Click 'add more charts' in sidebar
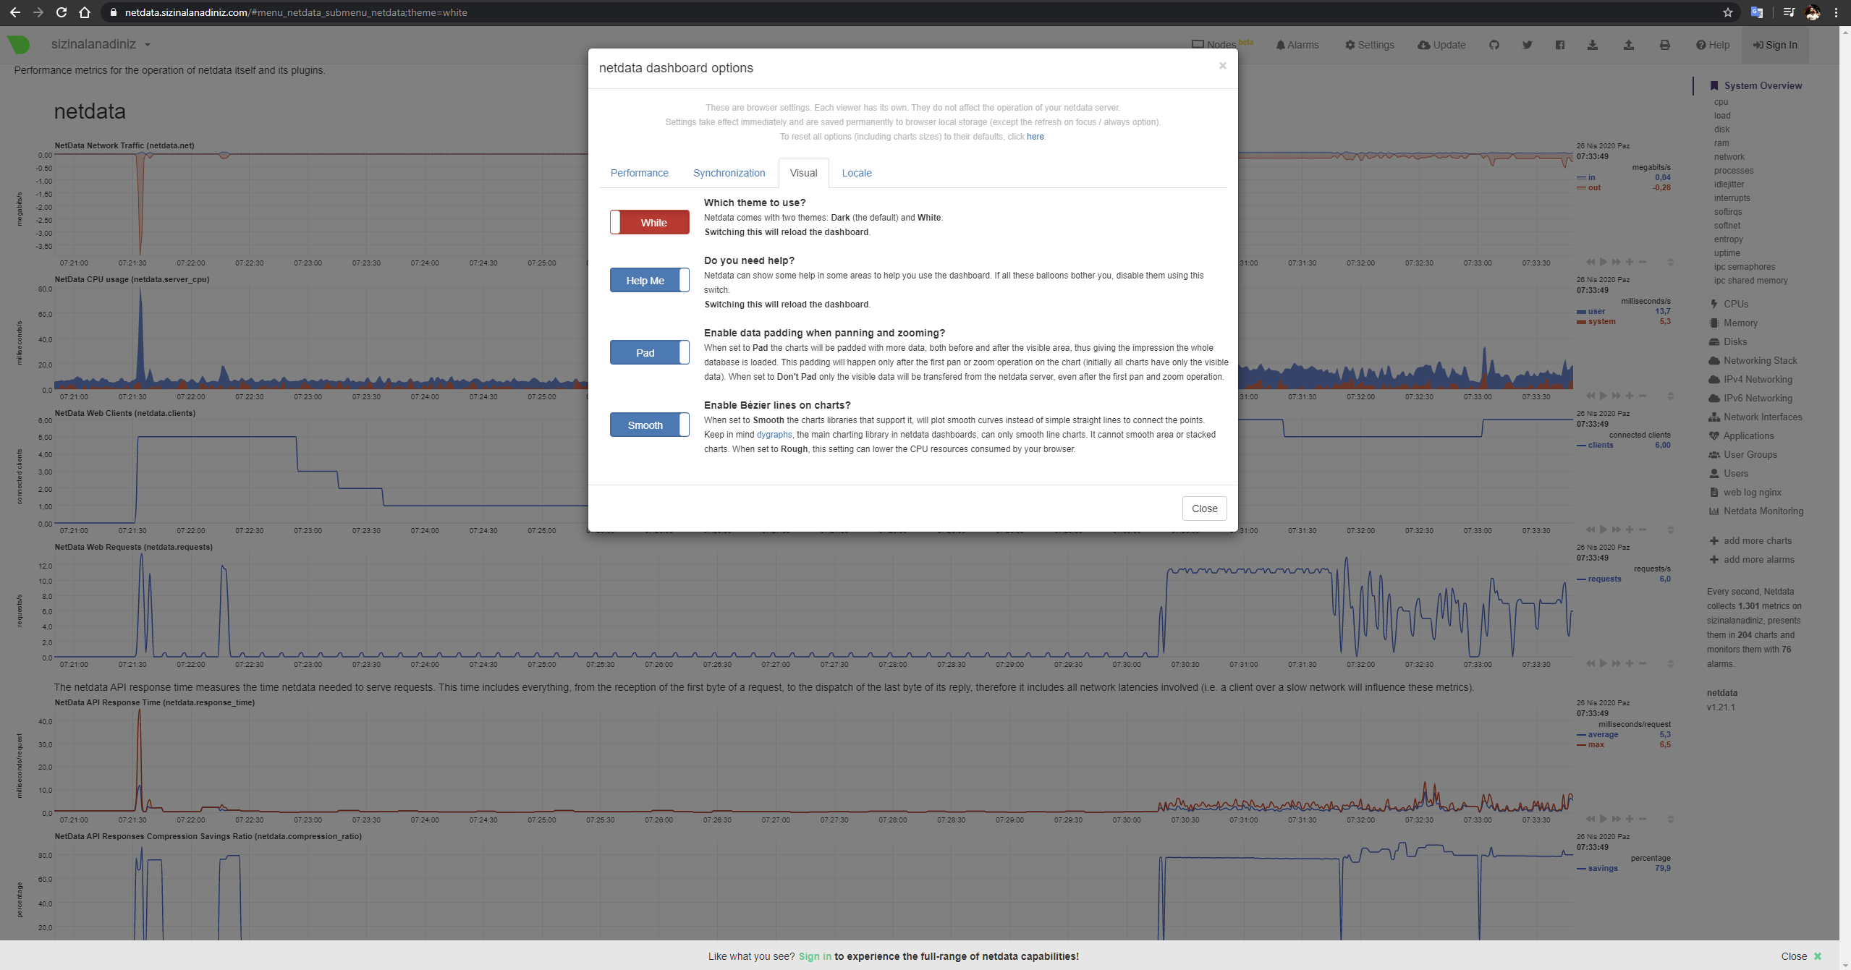Screen dimensions: 1851x970 (1750, 541)
